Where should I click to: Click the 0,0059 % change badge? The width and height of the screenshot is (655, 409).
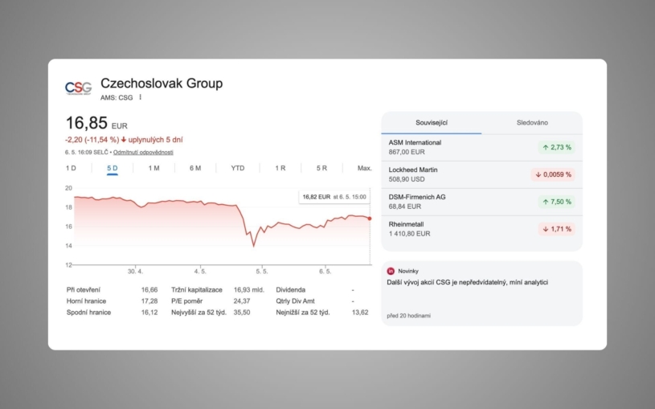(553, 174)
